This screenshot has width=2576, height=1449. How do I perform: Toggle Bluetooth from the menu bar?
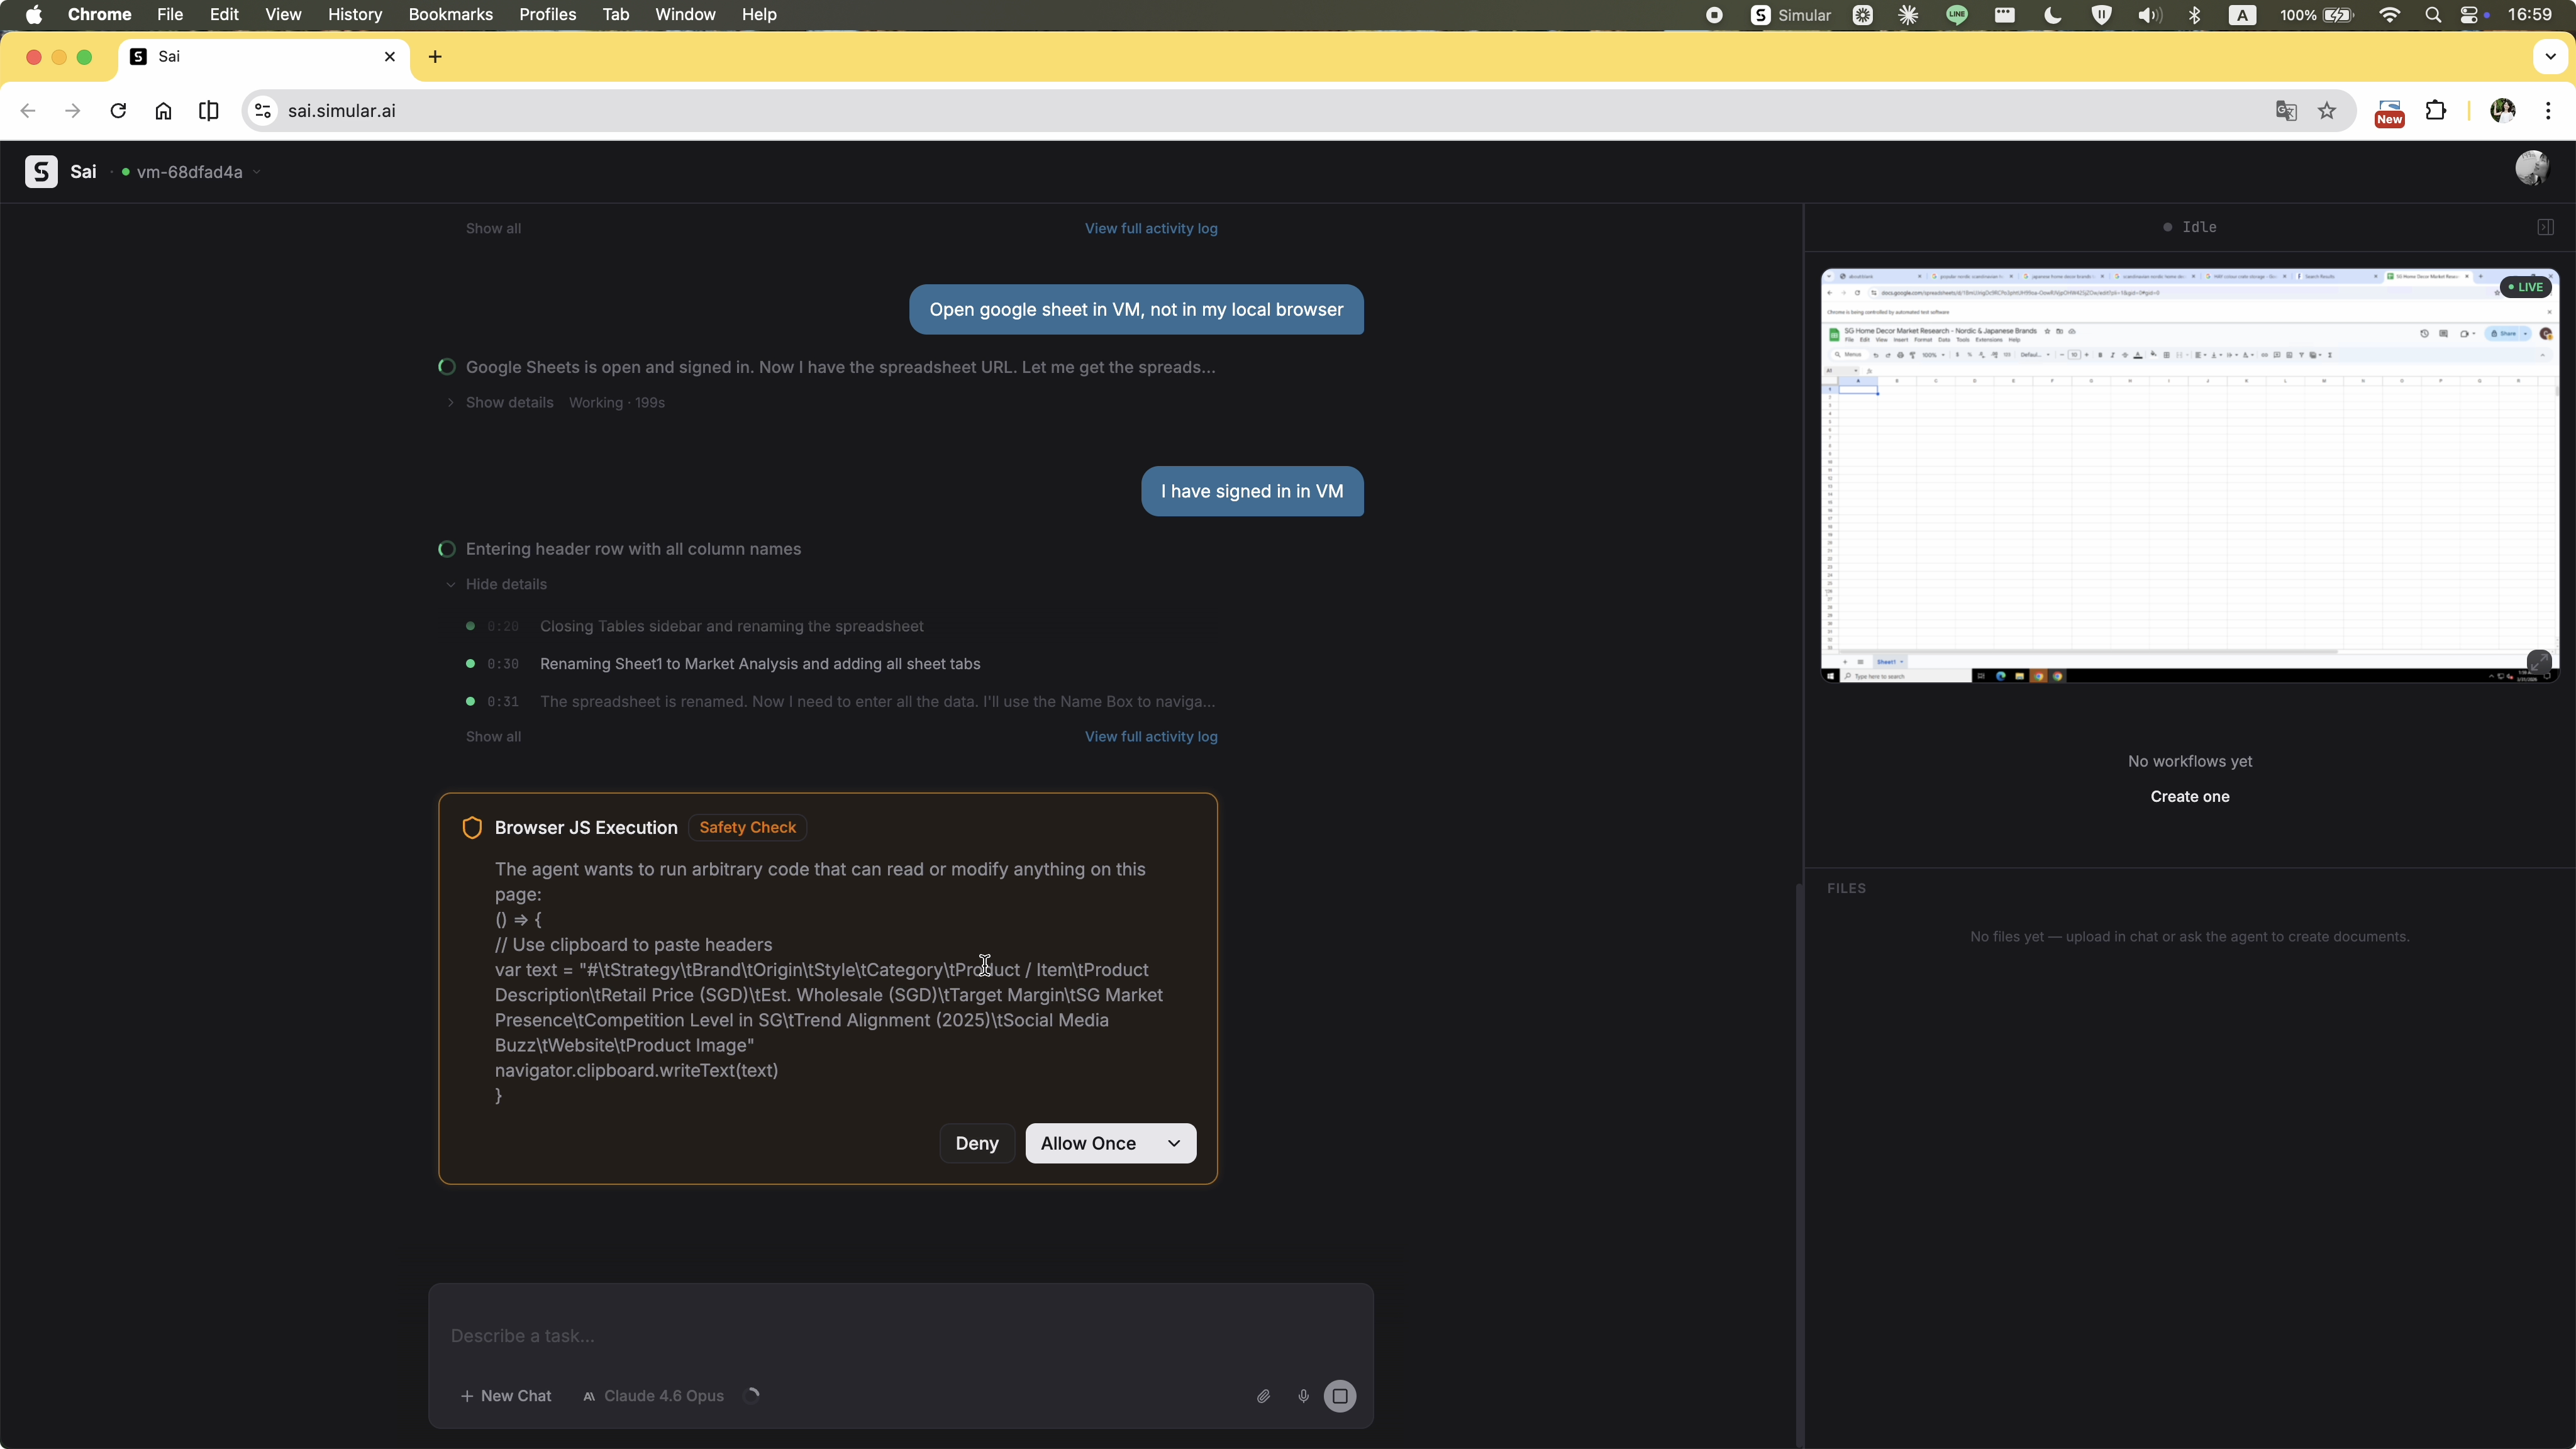pos(2194,15)
